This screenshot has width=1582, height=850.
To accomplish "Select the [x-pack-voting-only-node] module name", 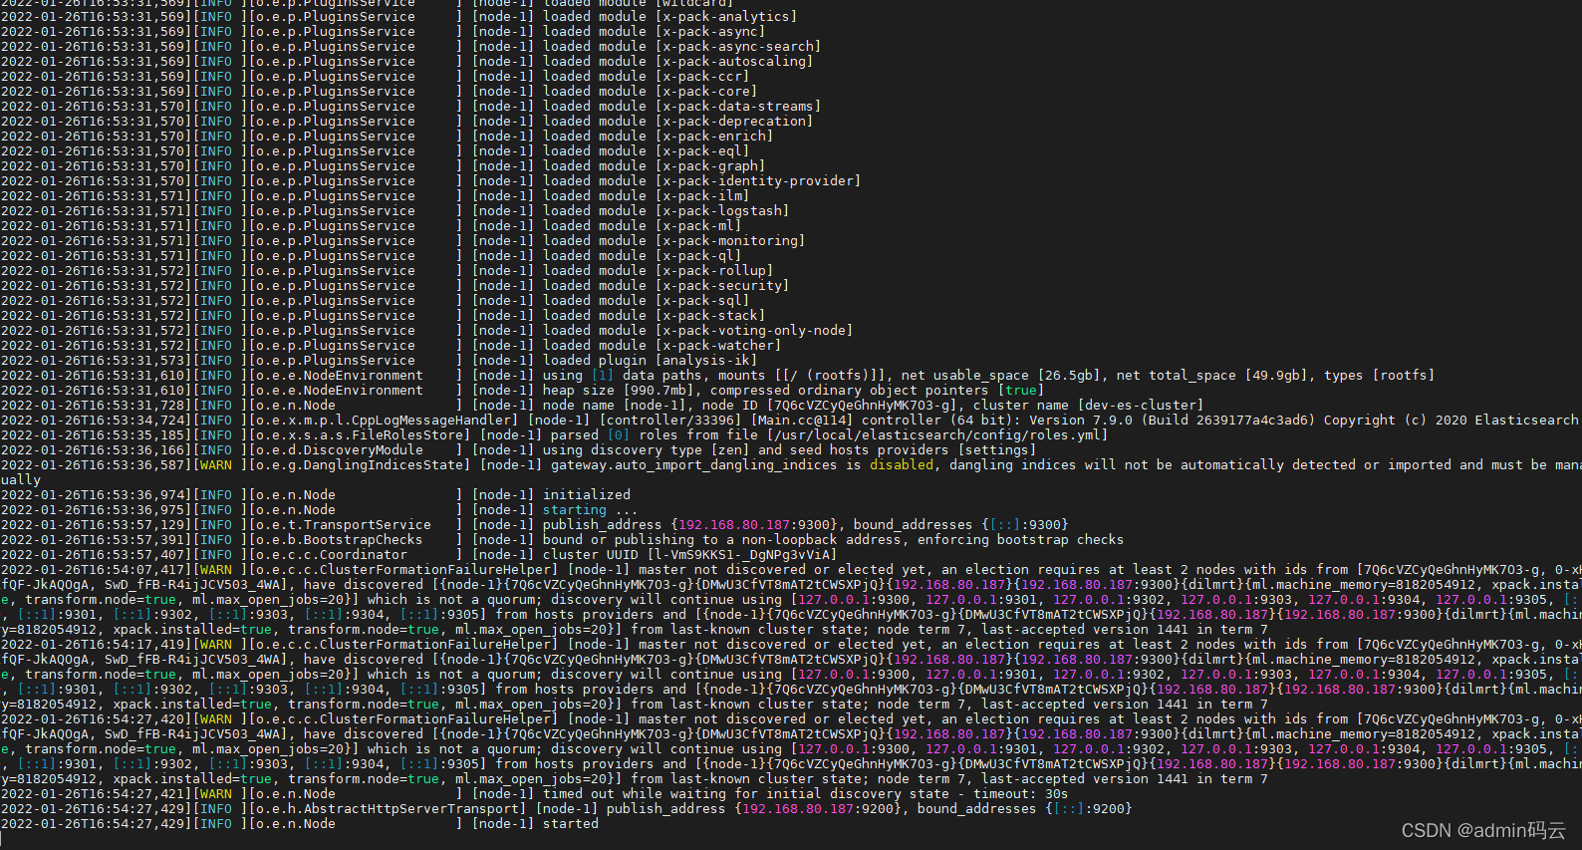I will point(754,331).
